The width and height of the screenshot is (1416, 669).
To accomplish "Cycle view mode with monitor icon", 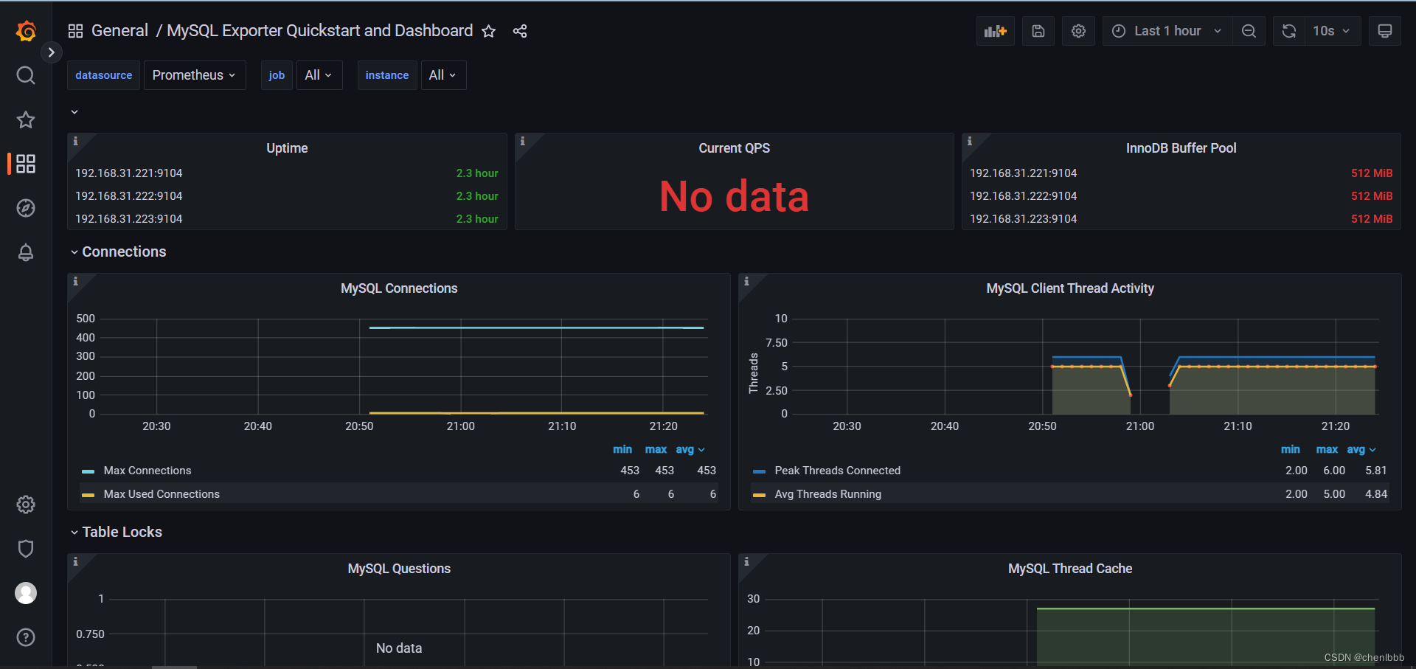I will pyautogui.click(x=1385, y=31).
